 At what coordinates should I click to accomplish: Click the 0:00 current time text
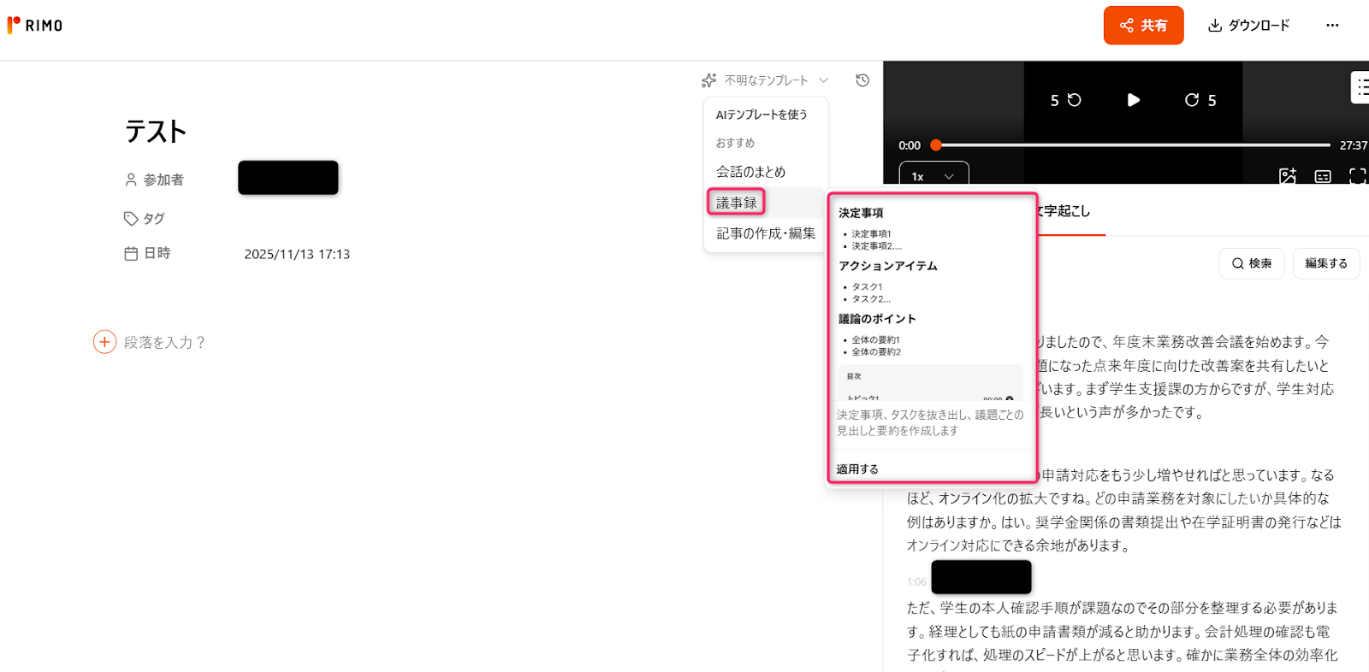point(910,145)
